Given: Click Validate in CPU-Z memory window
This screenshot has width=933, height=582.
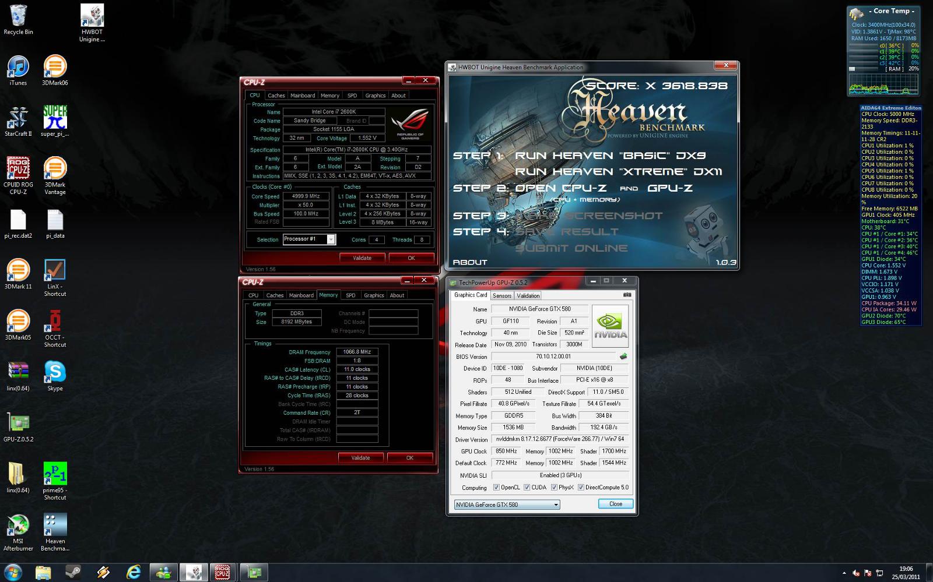Looking at the screenshot, I should click(360, 457).
